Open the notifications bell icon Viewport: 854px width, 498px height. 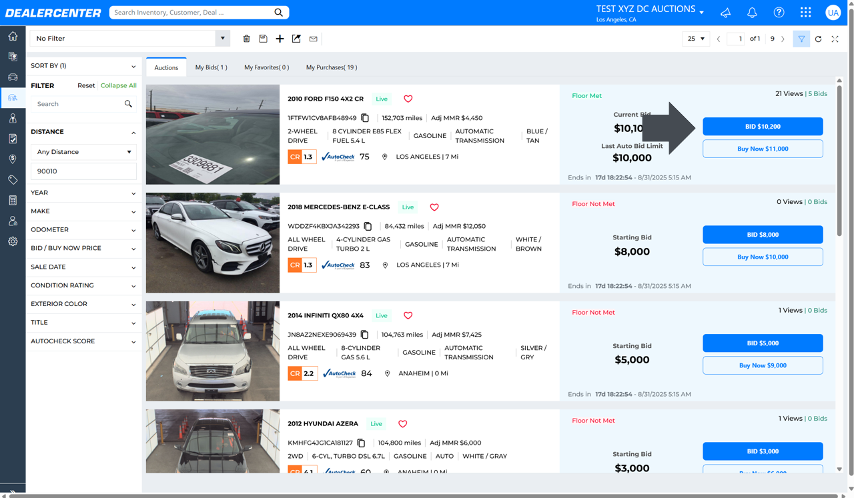point(752,13)
